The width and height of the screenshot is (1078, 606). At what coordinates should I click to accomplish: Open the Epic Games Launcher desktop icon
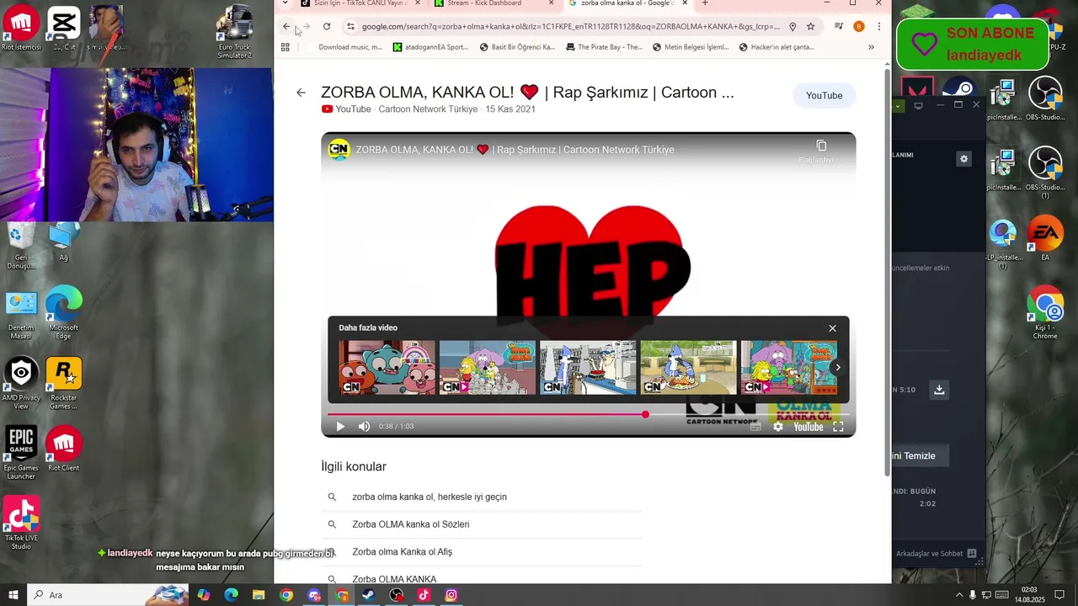click(21, 453)
